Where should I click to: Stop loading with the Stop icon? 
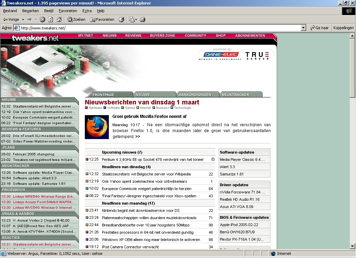(42, 19)
